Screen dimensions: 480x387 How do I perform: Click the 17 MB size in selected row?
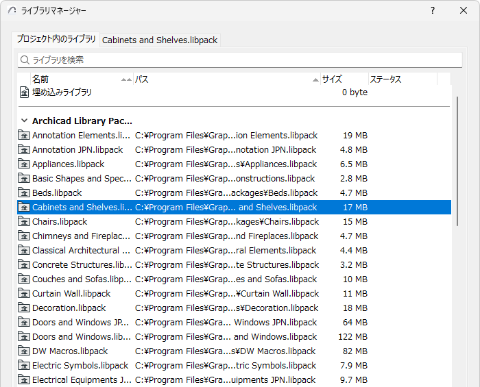click(x=355, y=207)
